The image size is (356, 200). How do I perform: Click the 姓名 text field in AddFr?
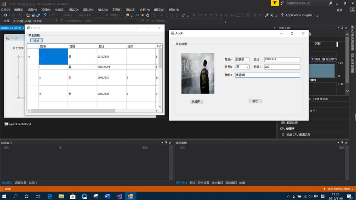(242, 59)
